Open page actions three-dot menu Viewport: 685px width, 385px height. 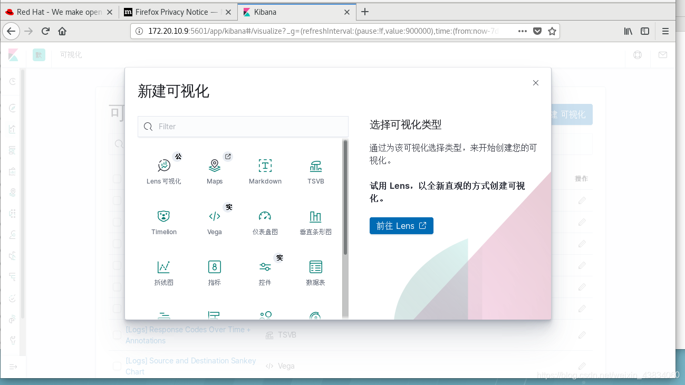[x=523, y=31]
